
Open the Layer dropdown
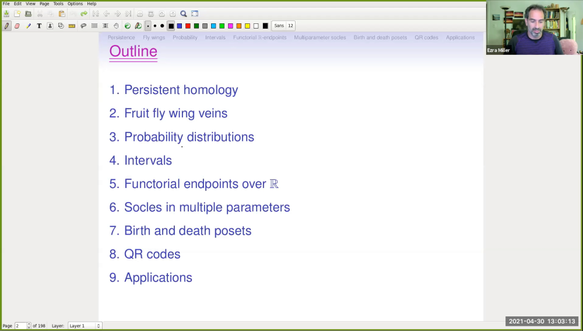[85, 326]
